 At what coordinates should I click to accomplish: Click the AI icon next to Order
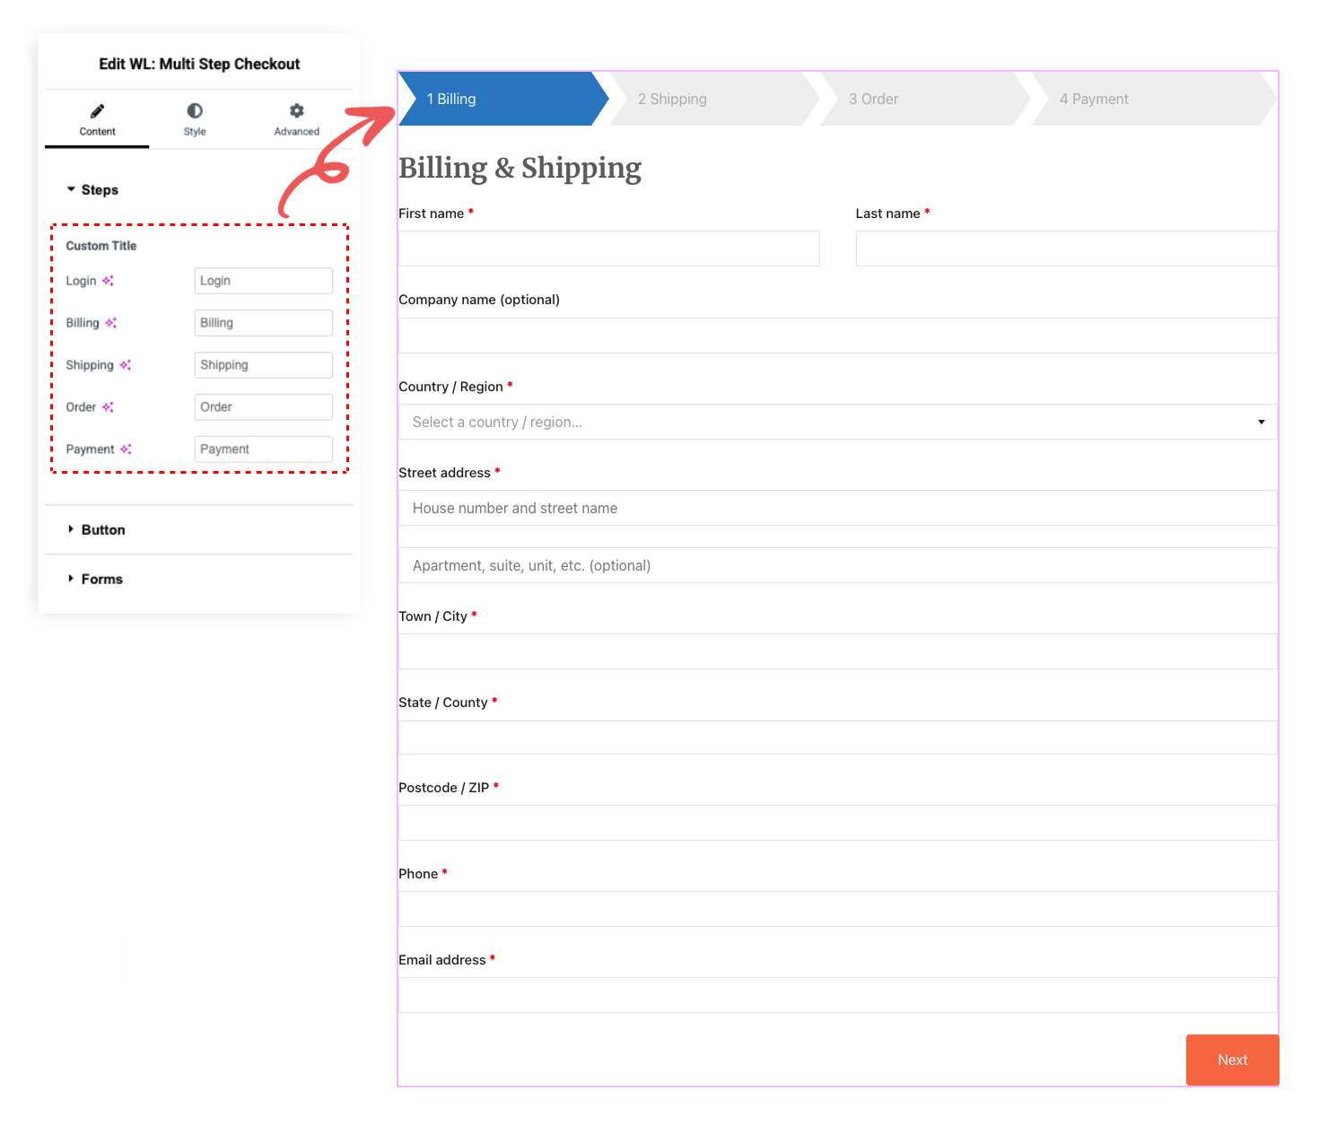(x=109, y=407)
